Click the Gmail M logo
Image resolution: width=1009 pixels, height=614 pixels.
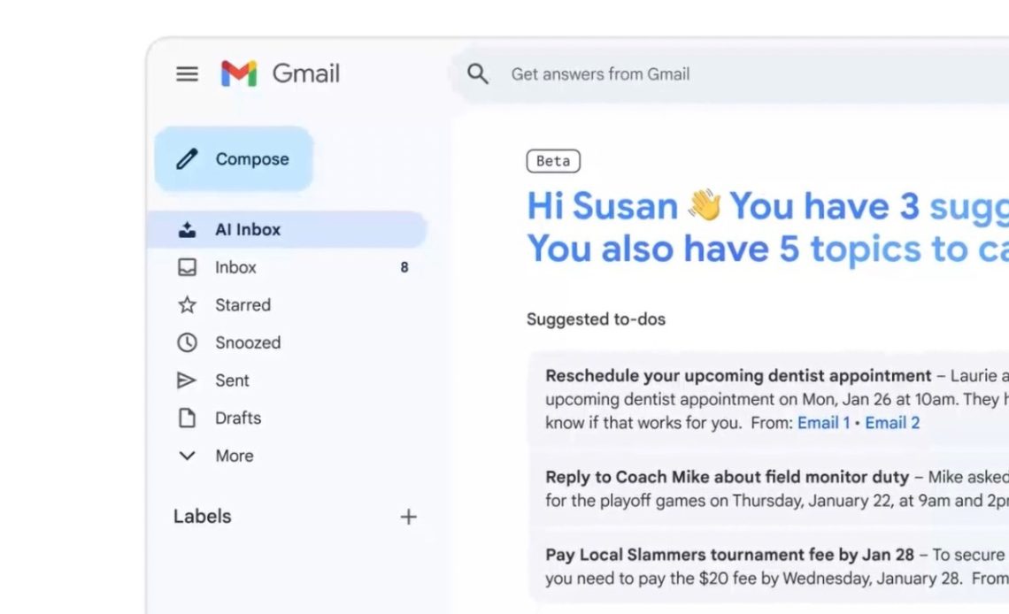point(239,73)
